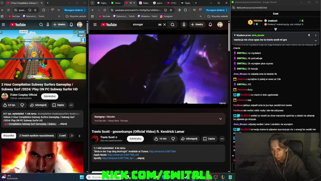Open more actions for Subway Surfers video
This screenshot has height=181, width=321.
point(71,105)
